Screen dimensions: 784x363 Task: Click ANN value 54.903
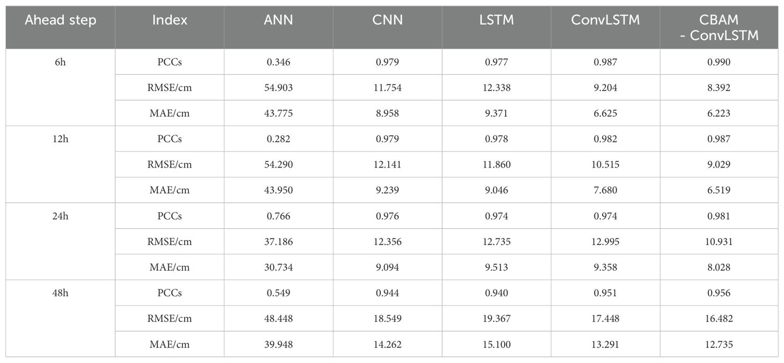tap(278, 88)
